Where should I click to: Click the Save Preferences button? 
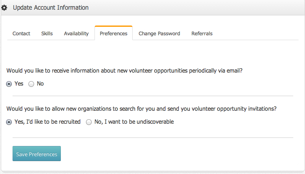[37, 154]
